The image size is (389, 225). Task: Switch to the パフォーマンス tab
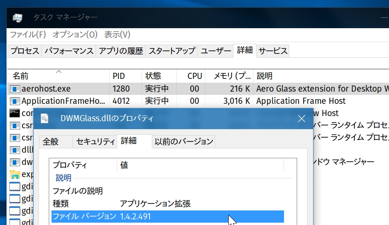tap(69, 51)
